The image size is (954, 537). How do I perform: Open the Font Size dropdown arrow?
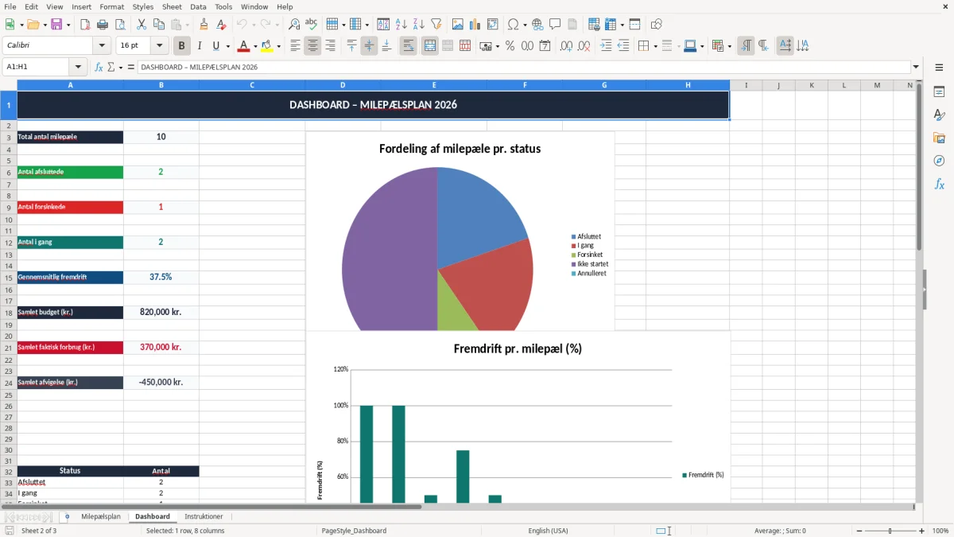click(x=160, y=46)
